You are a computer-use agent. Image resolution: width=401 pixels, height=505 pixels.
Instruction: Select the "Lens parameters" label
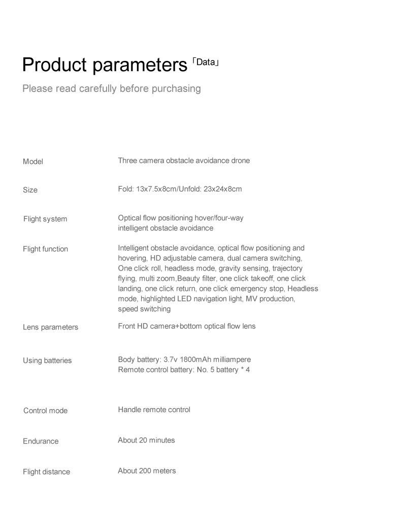click(51, 327)
